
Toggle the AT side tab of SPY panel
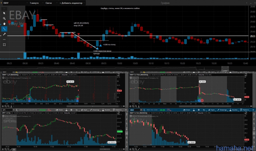126,123
